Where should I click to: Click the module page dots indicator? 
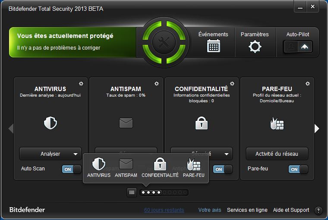[x=164, y=192]
